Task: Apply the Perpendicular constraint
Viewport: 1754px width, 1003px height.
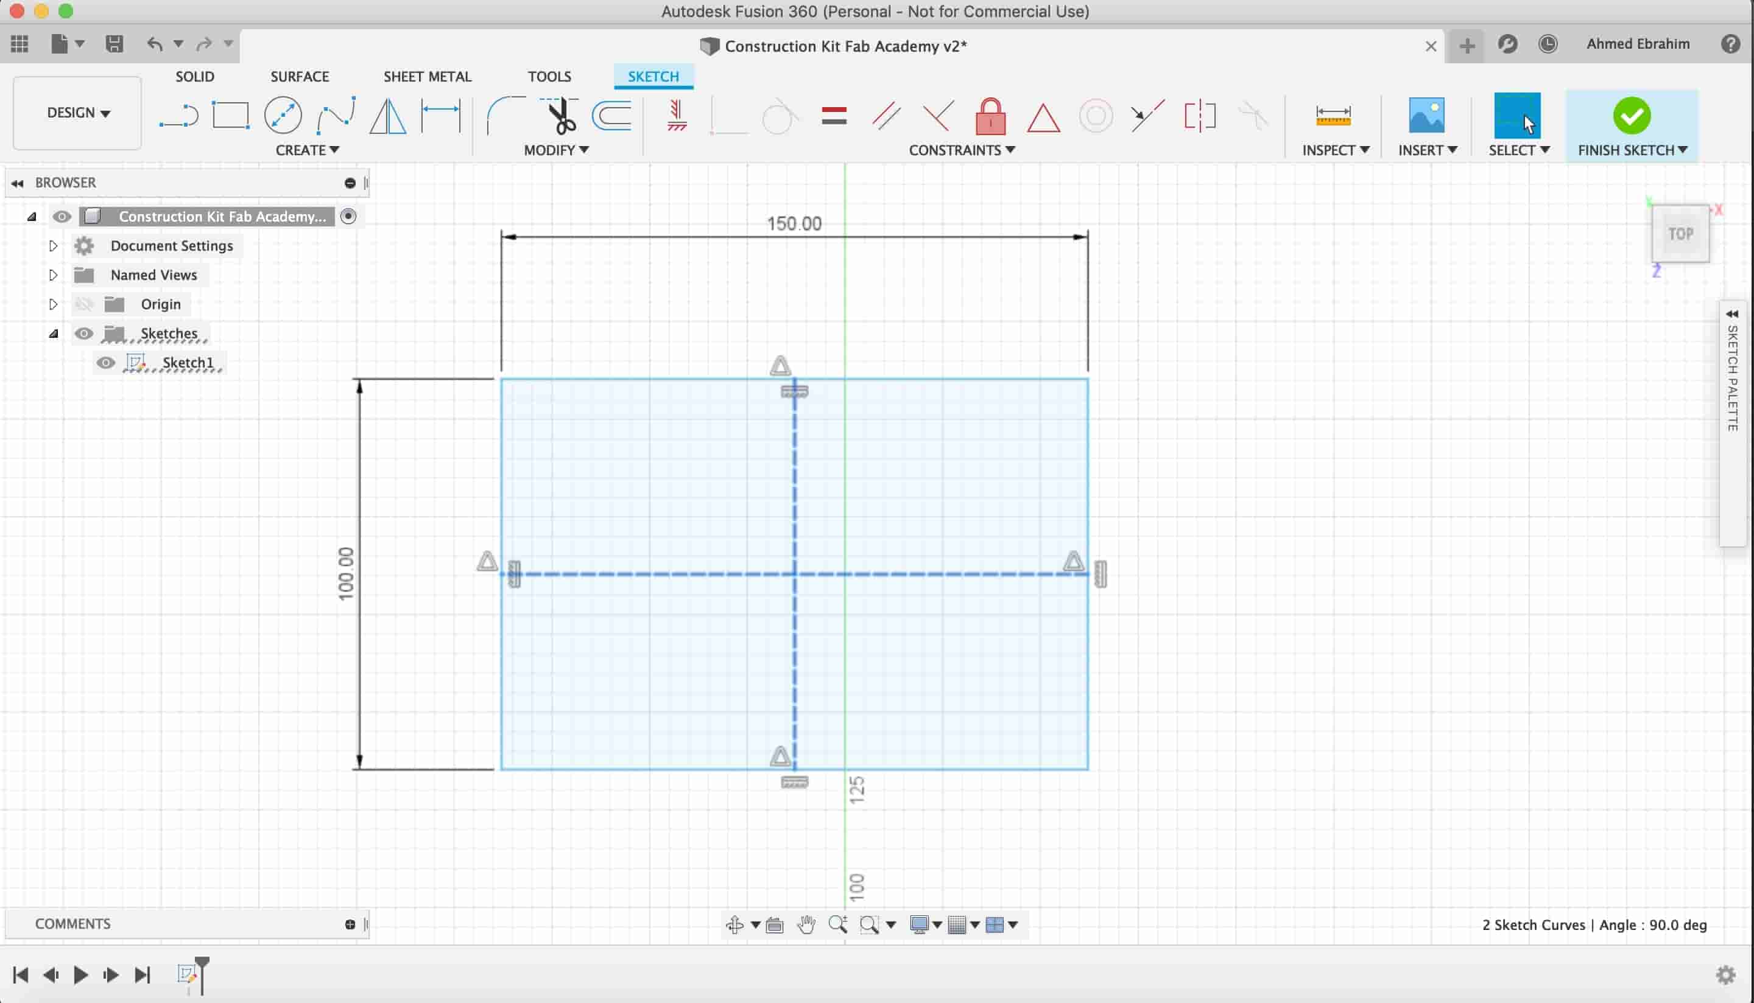Action: pos(938,116)
